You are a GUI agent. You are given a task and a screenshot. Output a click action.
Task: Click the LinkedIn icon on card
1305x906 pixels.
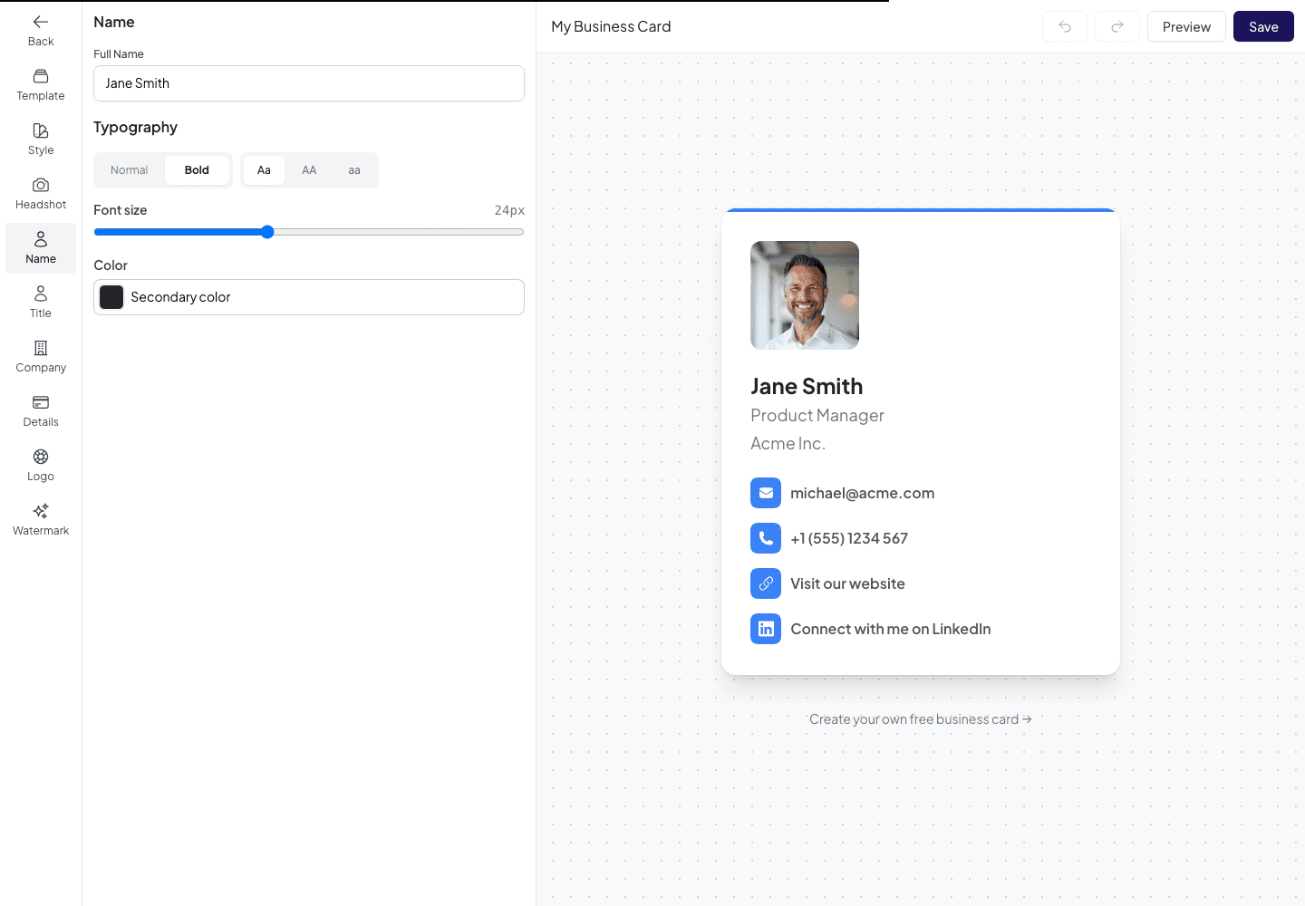pos(766,629)
